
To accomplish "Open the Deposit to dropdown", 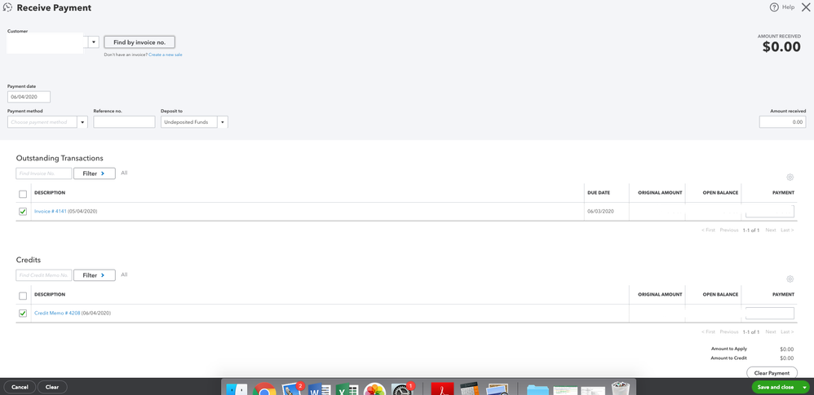I will pyautogui.click(x=222, y=122).
